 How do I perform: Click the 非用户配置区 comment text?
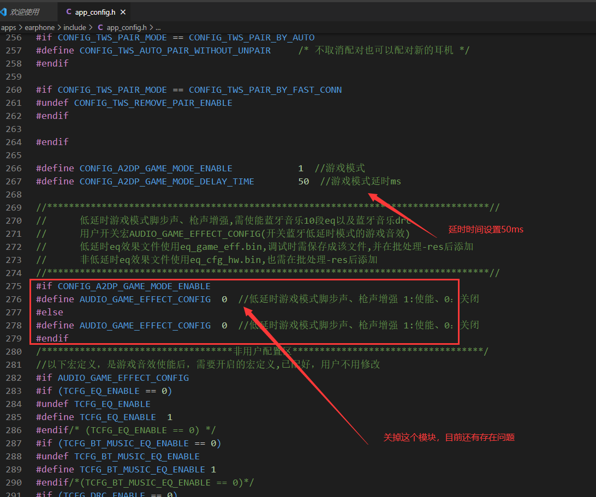click(x=263, y=351)
